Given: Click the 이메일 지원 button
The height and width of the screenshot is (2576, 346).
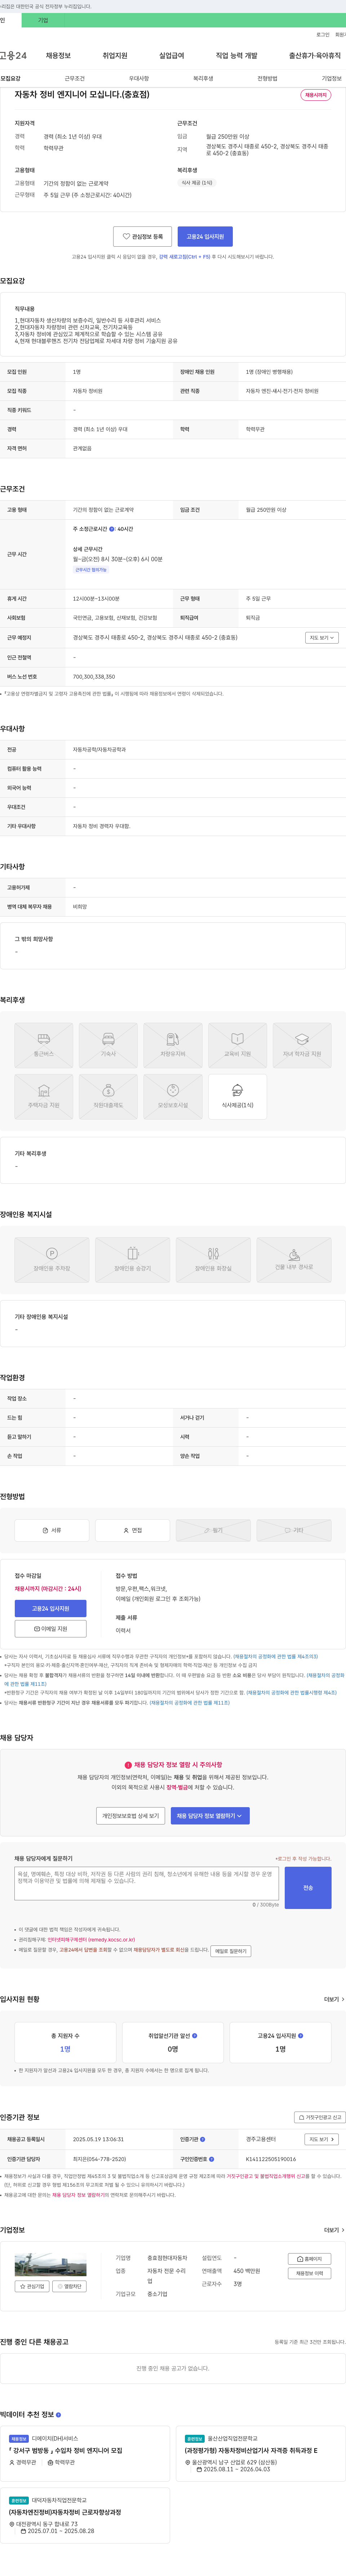Looking at the screenshot, I should click(51, 1629).
